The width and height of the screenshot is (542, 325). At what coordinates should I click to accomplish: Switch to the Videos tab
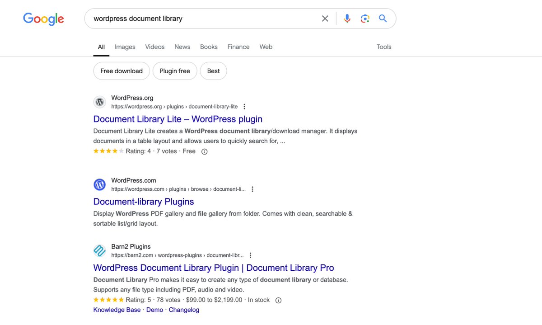[155, 47]
